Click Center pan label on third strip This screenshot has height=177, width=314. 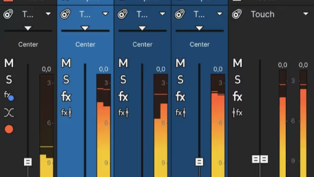click(x=142, y=44)
